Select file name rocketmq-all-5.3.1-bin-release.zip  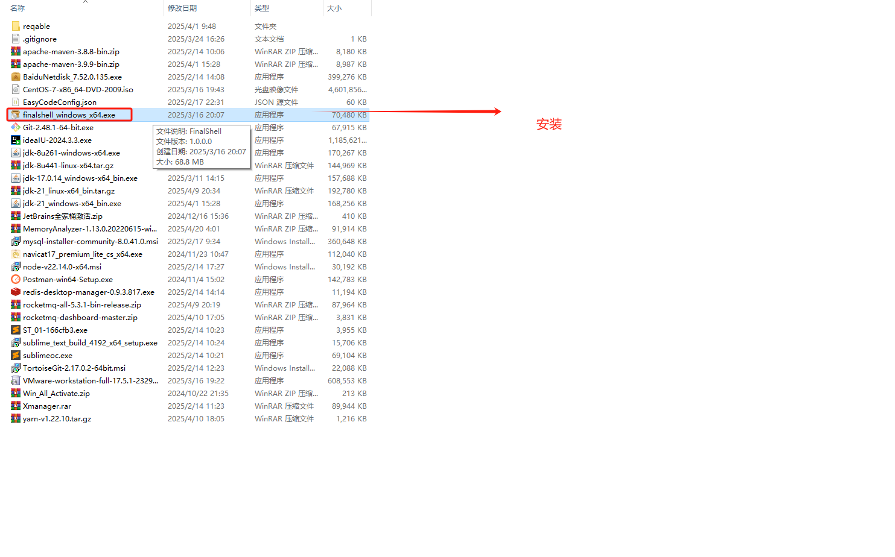(x=82, y=304)
